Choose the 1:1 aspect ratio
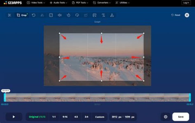 [x=54, y=117]
